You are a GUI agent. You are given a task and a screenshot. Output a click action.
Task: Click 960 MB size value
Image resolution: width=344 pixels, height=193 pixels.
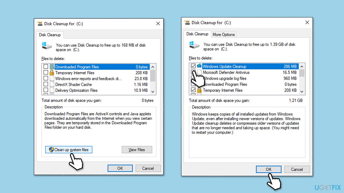point(290,78)
